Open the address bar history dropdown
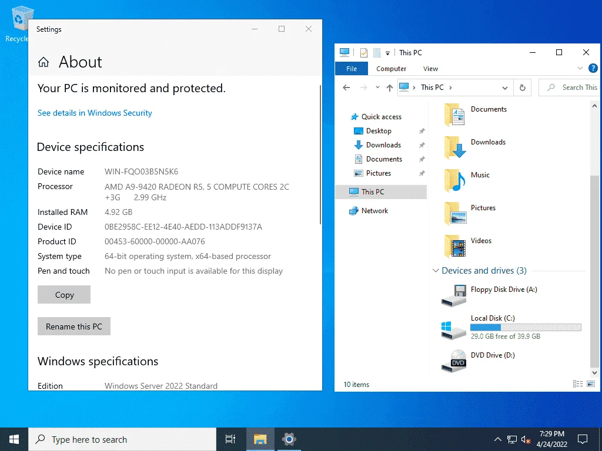The image size is (602, 451). click(505, 88)
